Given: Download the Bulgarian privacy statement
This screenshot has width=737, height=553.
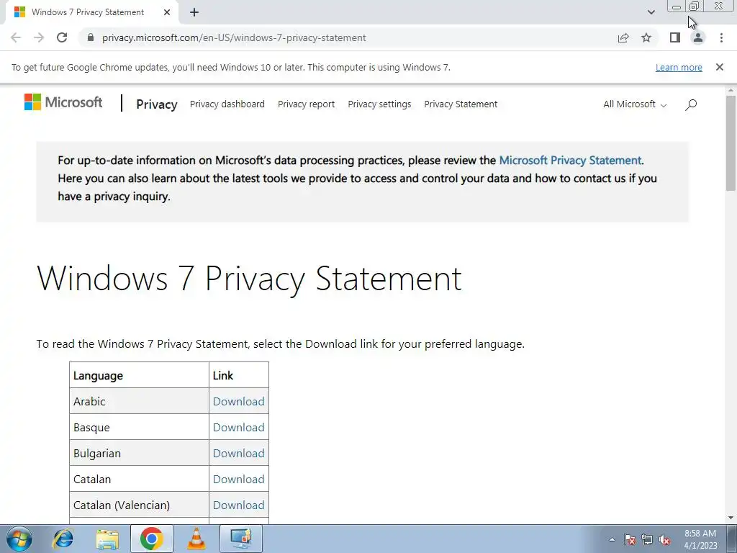Looking at the screenshot, I should (239, 454).
